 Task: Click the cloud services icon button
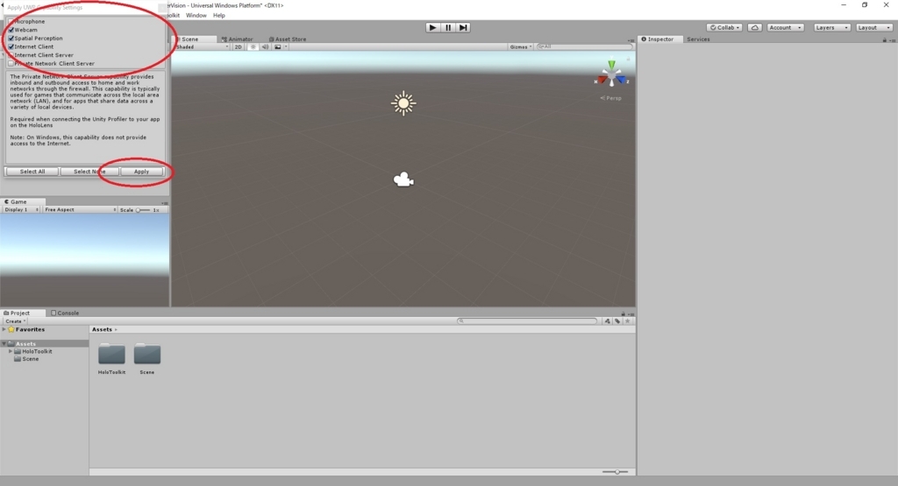[755, 27]
